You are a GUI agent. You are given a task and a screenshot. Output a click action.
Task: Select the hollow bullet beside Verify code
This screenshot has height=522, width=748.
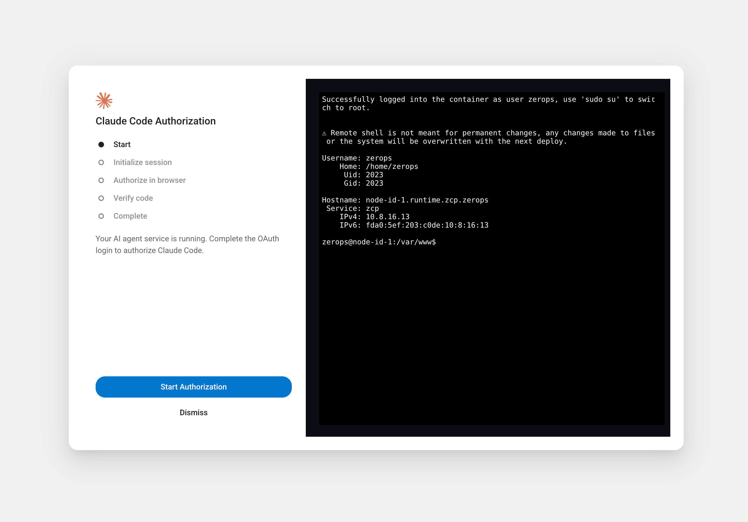(x=101, y=198)
